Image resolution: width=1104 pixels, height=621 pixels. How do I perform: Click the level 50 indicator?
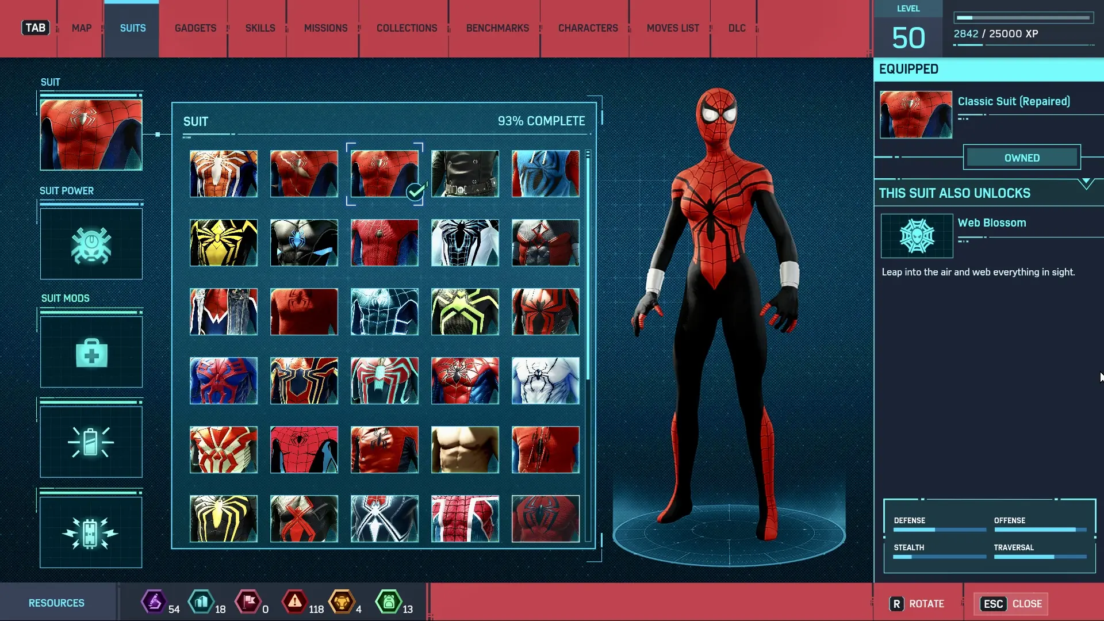tap(908, 38)
